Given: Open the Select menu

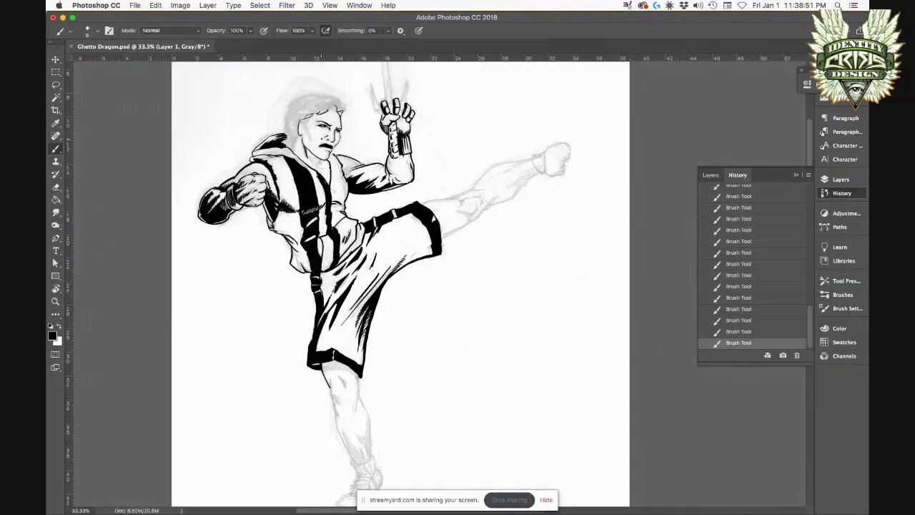Looking at the screenshot, I should pos(260,5).
